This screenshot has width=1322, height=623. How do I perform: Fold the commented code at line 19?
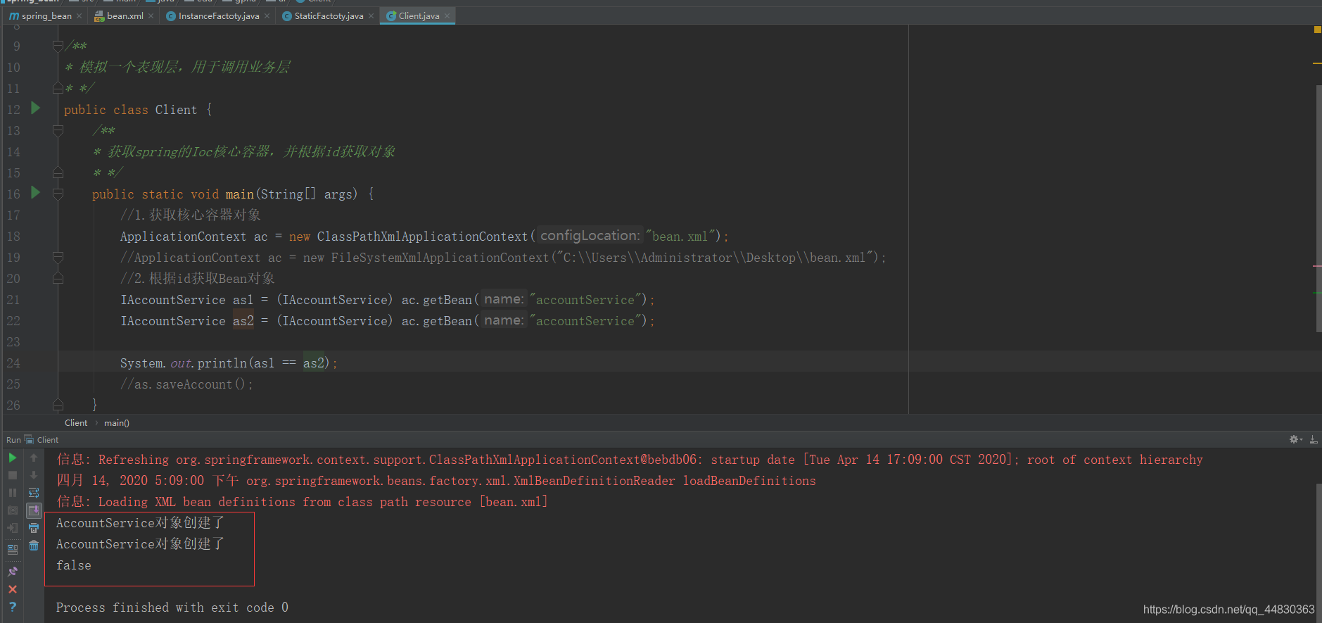point(58,258)
